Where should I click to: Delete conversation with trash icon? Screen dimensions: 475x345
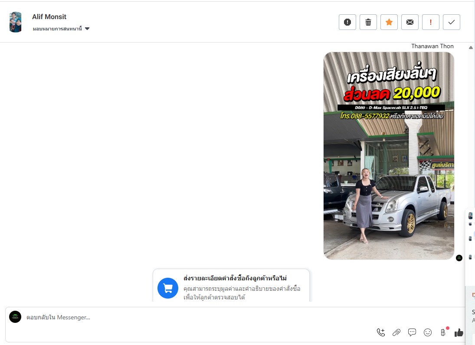pyautogui.click(x=368, y=22)
